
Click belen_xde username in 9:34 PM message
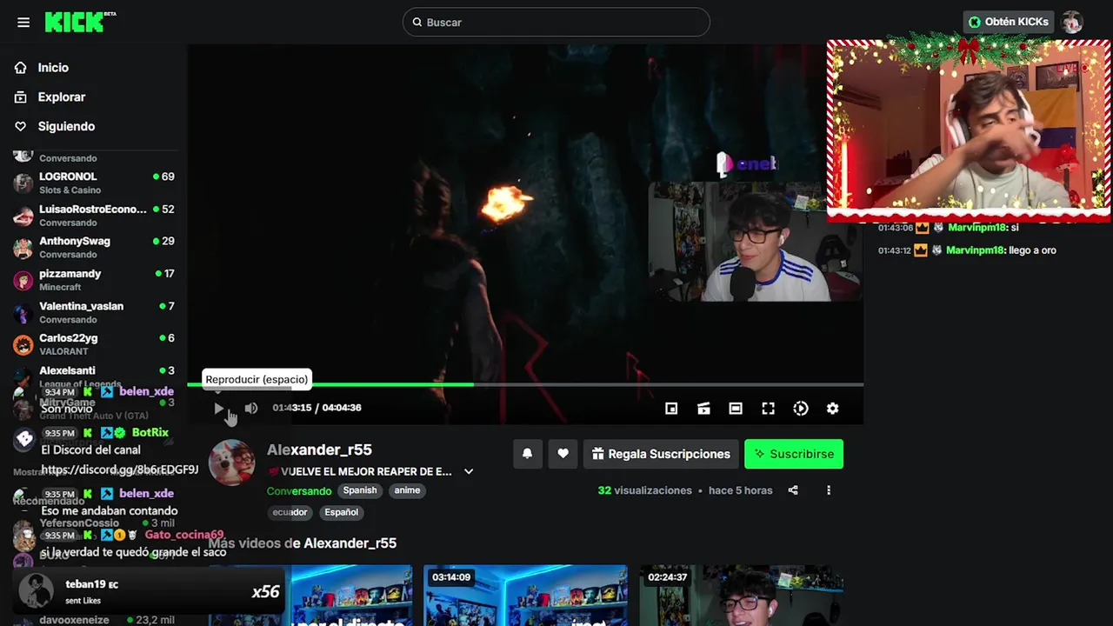coord(146,392)
